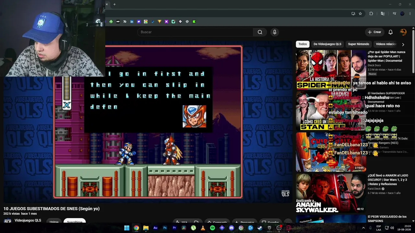Start voice search with the microphone icon

pos(275,32)
